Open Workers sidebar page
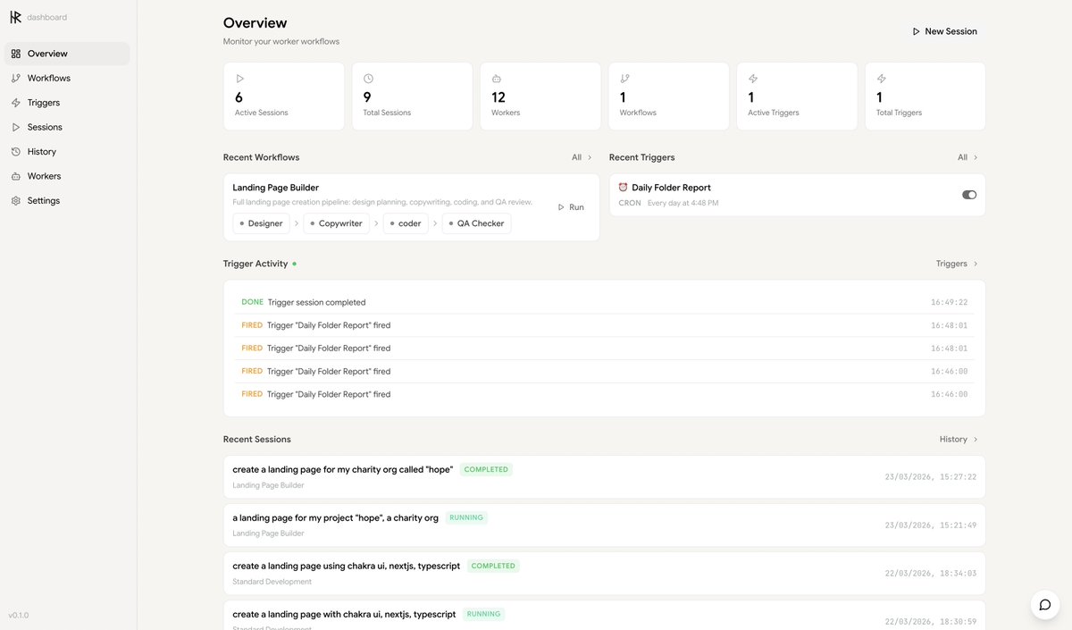This screenshot has height=630, width=1072. click(x=67, y=176)
